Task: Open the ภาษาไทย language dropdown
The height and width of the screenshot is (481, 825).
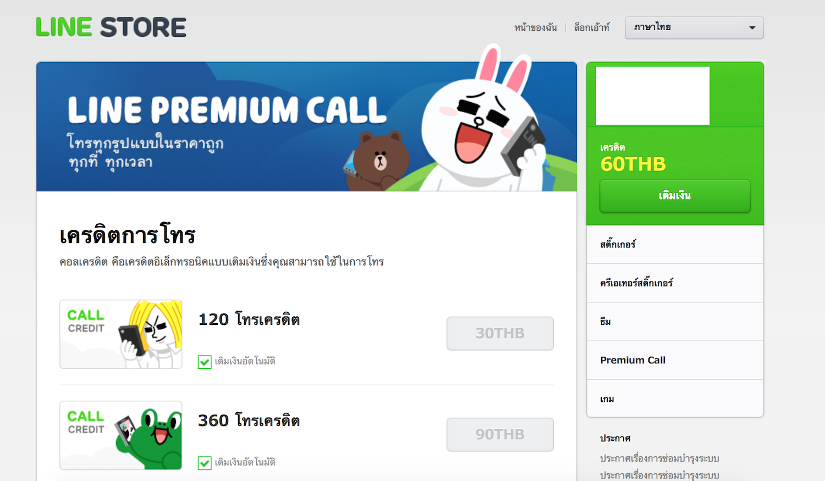Action: coord(694,27)
